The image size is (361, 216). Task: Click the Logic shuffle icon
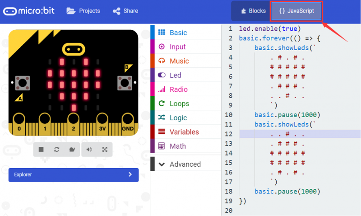point(162,117)
